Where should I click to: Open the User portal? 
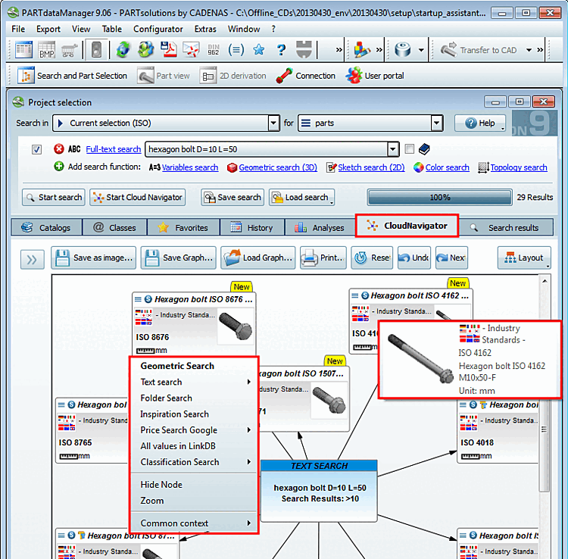375,76
